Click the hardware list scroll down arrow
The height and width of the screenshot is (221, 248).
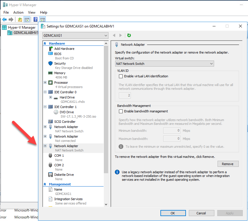point(106,204)
